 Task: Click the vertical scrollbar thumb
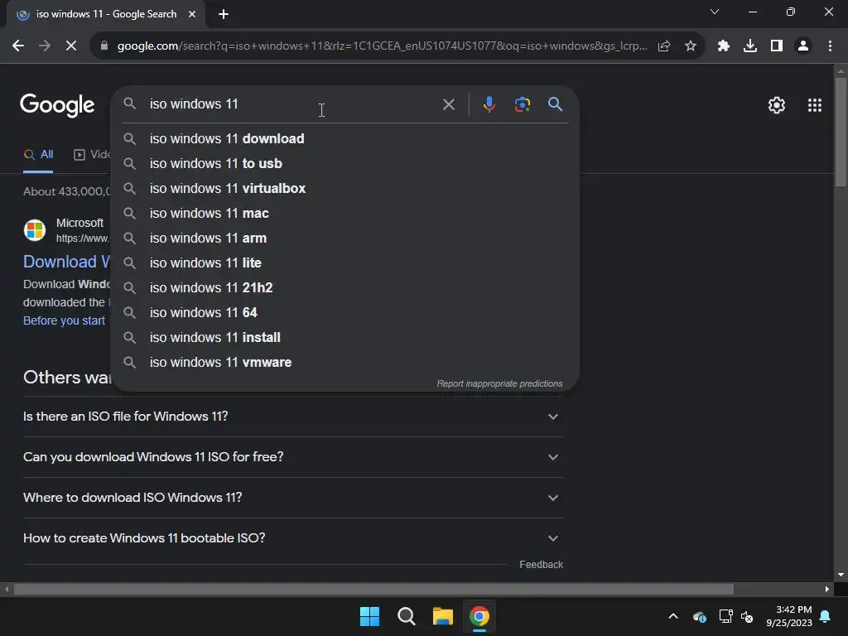841,132
